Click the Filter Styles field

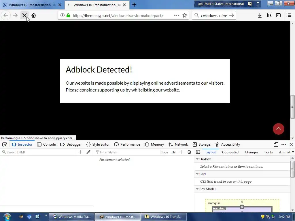pos(127,152)
